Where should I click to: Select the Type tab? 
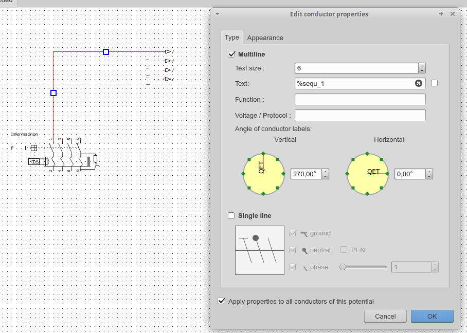pos(231,38)
